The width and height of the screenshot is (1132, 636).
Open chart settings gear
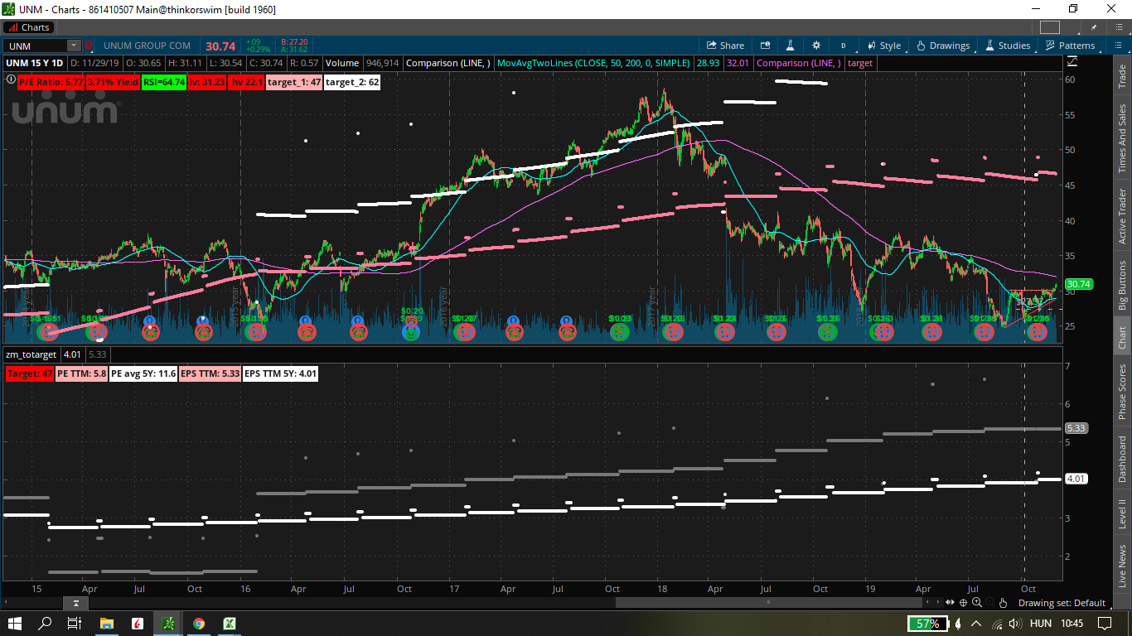tap(816, 46)
